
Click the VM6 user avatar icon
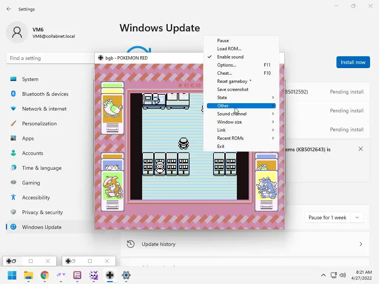coord(17,32)
